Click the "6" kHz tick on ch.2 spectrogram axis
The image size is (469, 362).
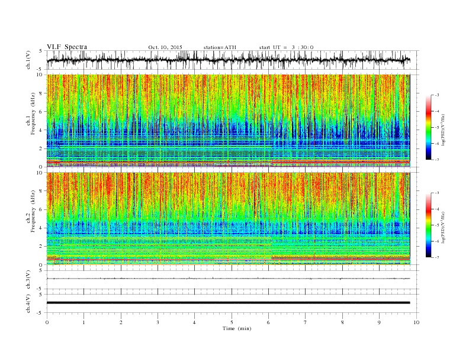pos(41,209)
